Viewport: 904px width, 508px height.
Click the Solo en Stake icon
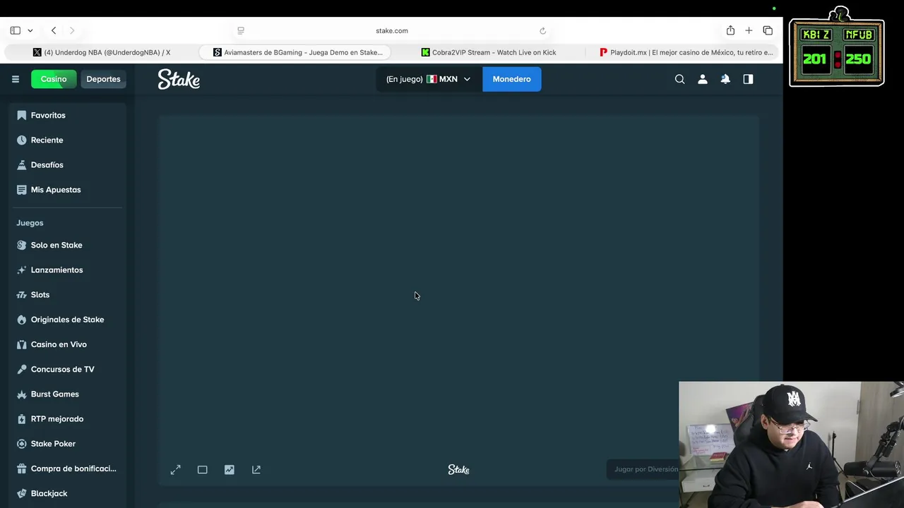pos(21,245)
